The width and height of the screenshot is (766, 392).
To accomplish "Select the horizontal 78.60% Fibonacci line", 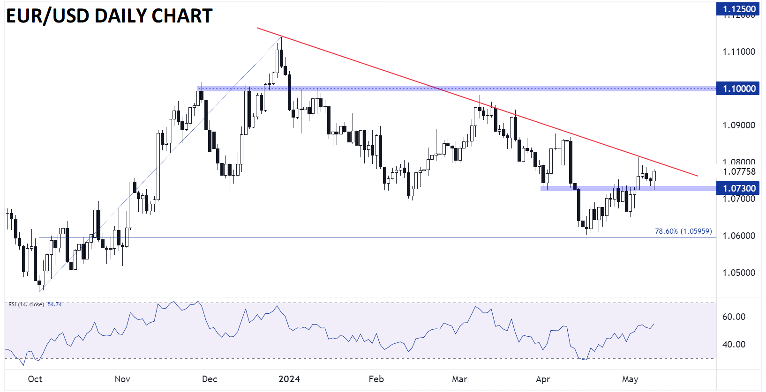I will (377, 237).
